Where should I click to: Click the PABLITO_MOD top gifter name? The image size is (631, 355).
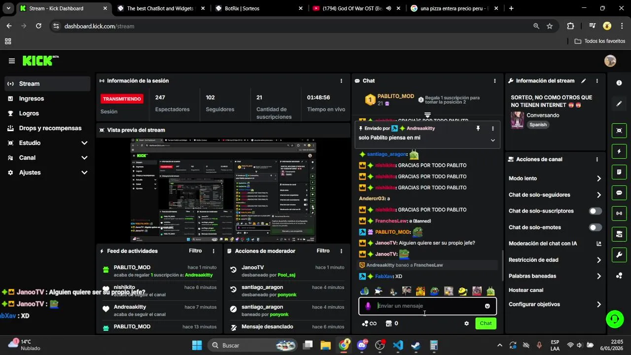click(395, 96)
